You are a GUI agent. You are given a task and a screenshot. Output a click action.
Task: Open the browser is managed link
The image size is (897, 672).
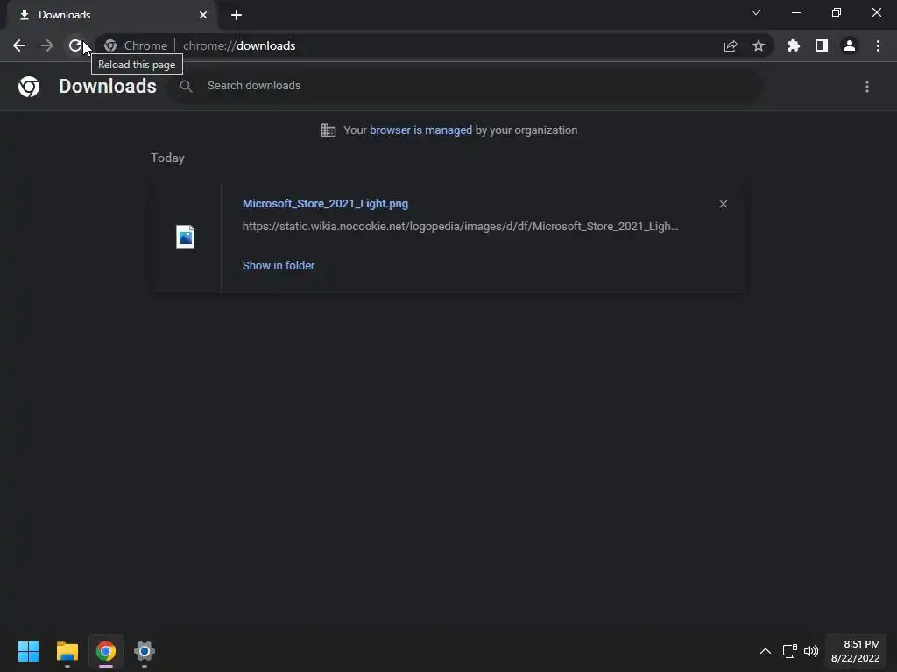421,130
